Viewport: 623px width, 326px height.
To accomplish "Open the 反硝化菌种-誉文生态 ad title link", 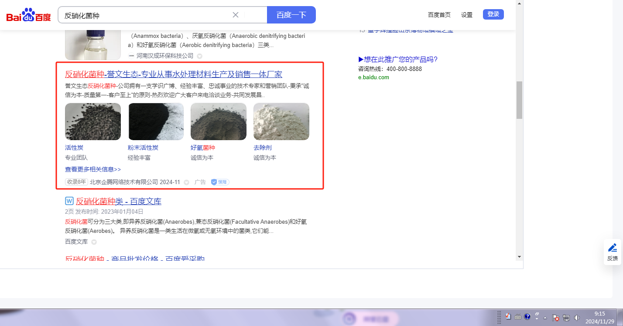I will coord(174,74).
